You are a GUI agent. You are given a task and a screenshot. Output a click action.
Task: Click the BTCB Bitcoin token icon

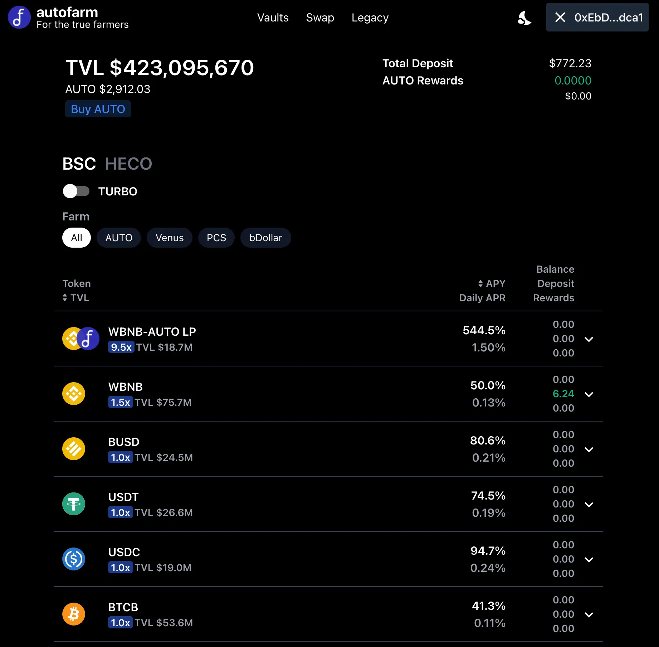click(74, 614)
